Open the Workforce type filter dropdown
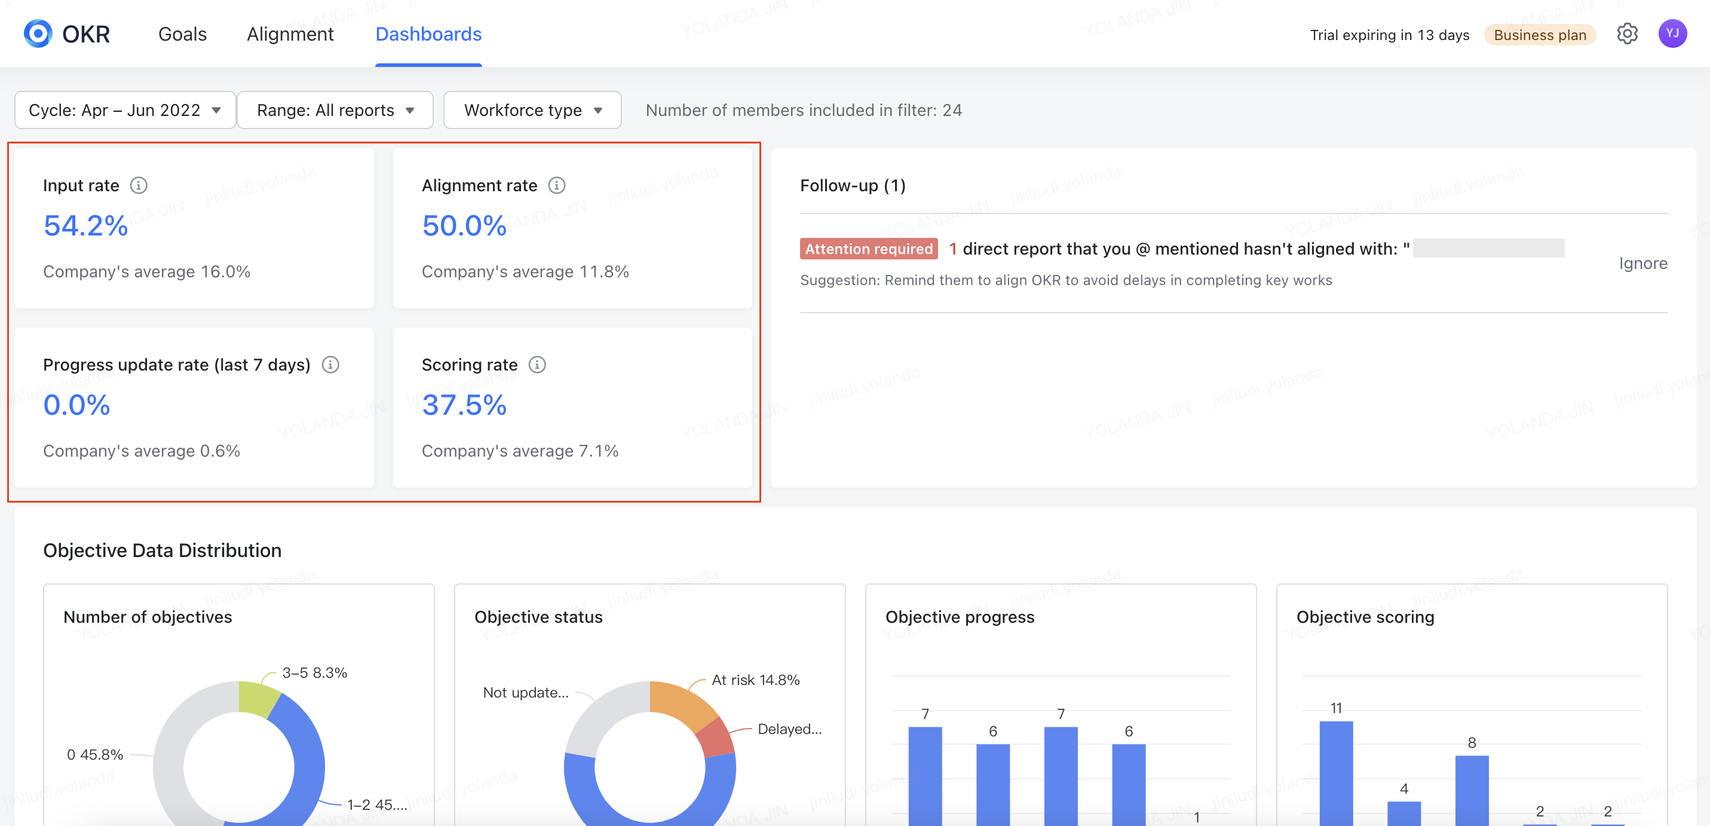This screenshot has width=1710, height=826. point(532,110)
